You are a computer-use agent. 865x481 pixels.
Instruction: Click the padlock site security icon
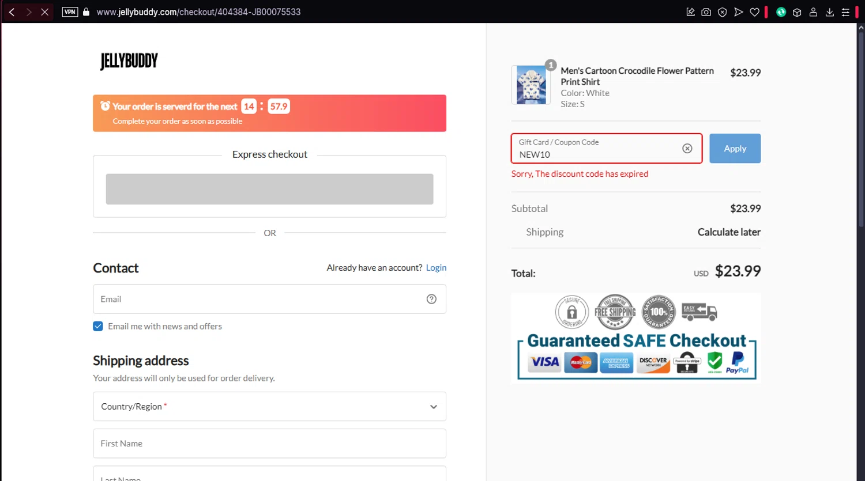(86, 12)
